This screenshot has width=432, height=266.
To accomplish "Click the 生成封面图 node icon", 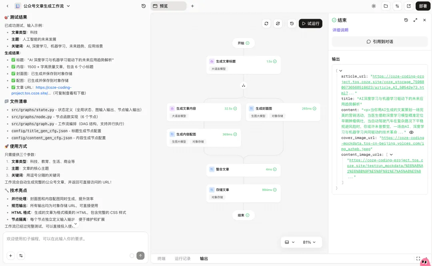I will (x=251, y=109).
